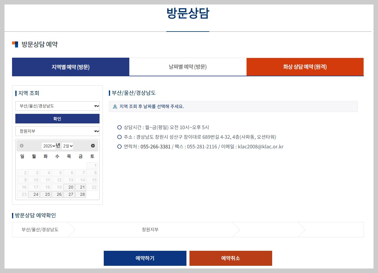The height and width of the screenshot is (273, 378).
Task: Click the 토 weekday header
Action: pyautogui.click(x=92, y=156)
